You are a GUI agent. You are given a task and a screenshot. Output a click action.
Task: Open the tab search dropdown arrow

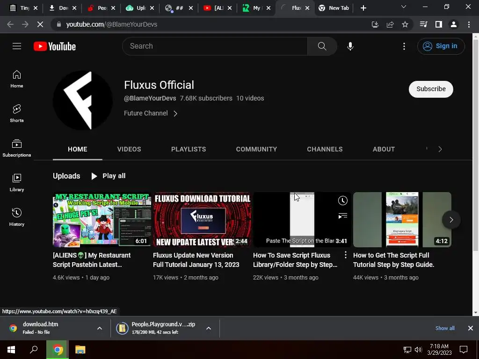click(404, 7)
